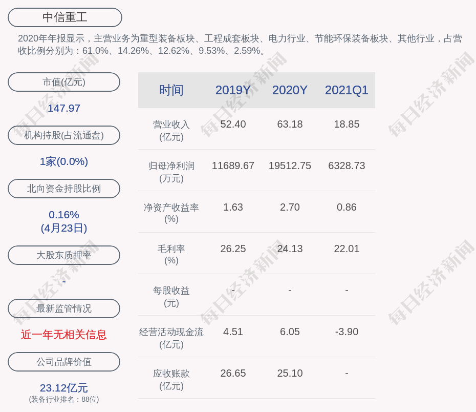Click the market value figure 147.97
Viewport: 476px width, 412px height.
tap(64, 108)
